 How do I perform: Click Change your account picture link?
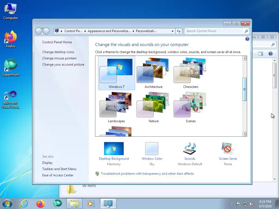[x=63, y=64]
